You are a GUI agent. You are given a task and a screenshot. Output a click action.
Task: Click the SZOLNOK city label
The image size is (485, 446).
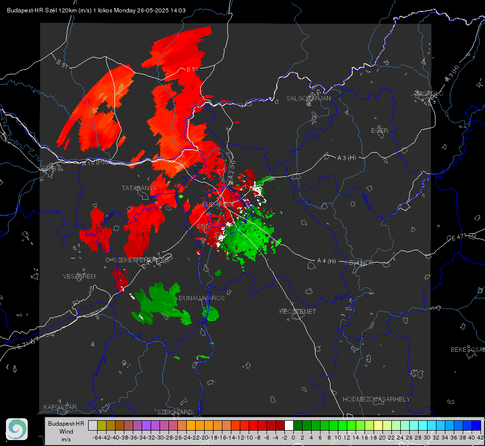coord(360,262)
